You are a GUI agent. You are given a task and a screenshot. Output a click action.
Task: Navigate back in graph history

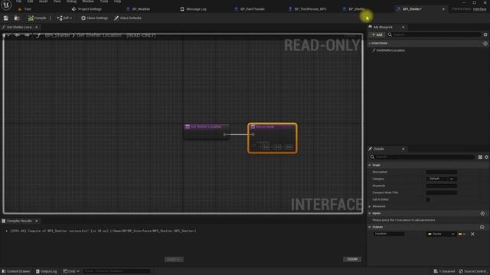pos(17,35)
